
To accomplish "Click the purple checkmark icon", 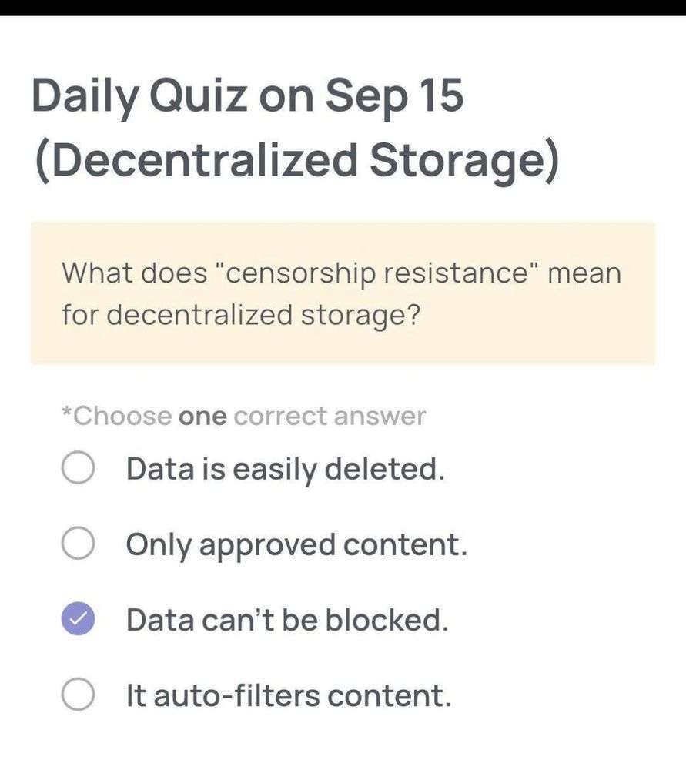I will coord(78,620).
